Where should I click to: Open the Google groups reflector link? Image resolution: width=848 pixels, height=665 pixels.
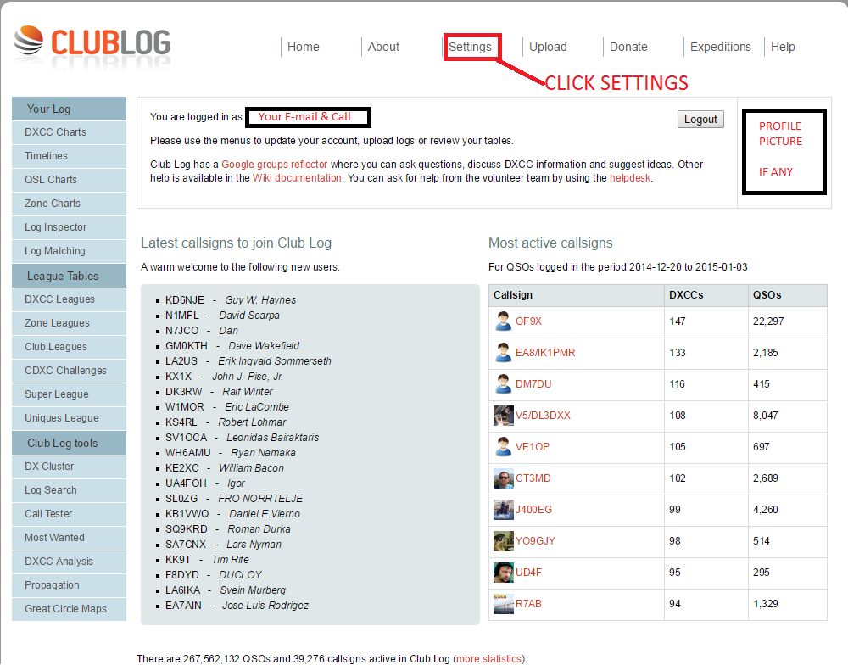point(284,165)
